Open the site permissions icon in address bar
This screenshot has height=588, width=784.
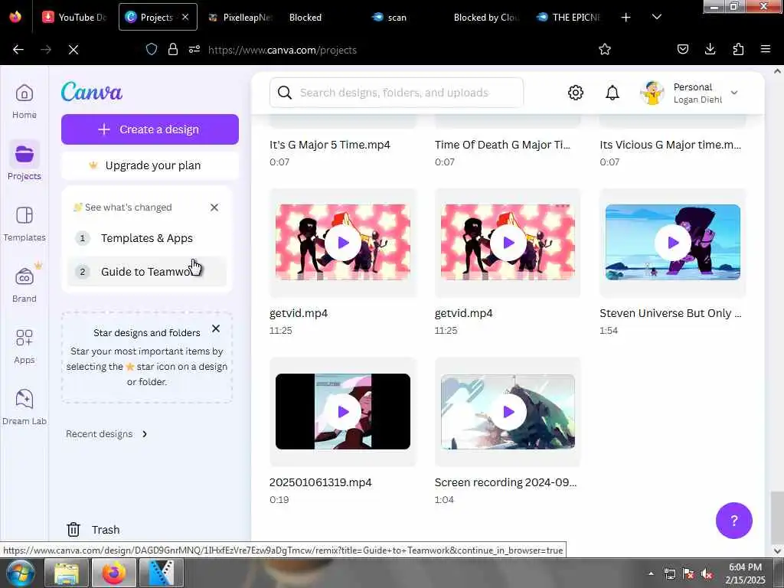(x=194, y=49)
